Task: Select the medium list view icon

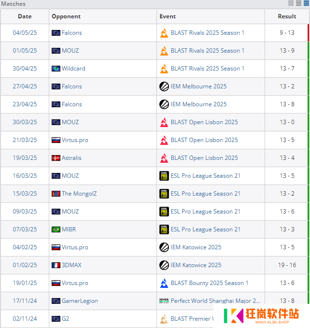Action: coord(298,3)
